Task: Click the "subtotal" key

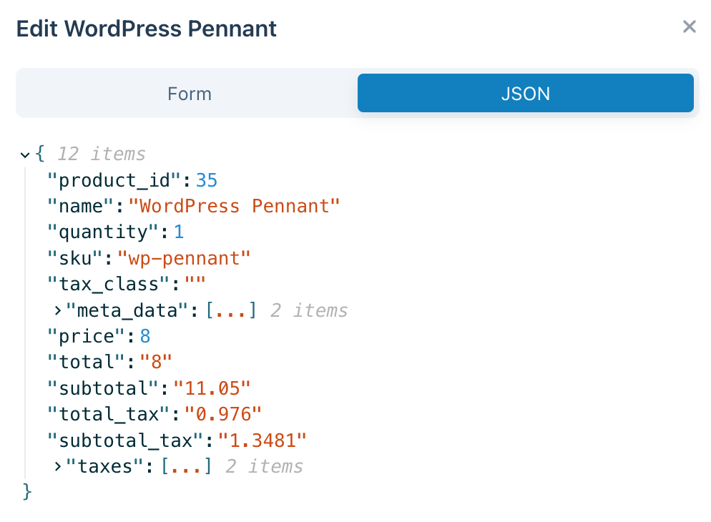Action: click(x=103, y=388)
